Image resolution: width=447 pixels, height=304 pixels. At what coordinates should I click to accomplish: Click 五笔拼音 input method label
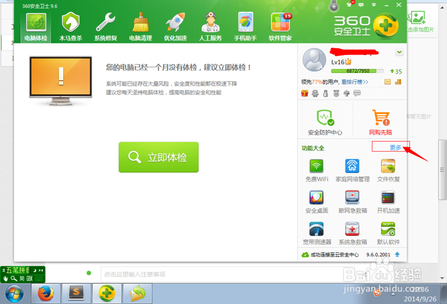[x=17, y=270]
